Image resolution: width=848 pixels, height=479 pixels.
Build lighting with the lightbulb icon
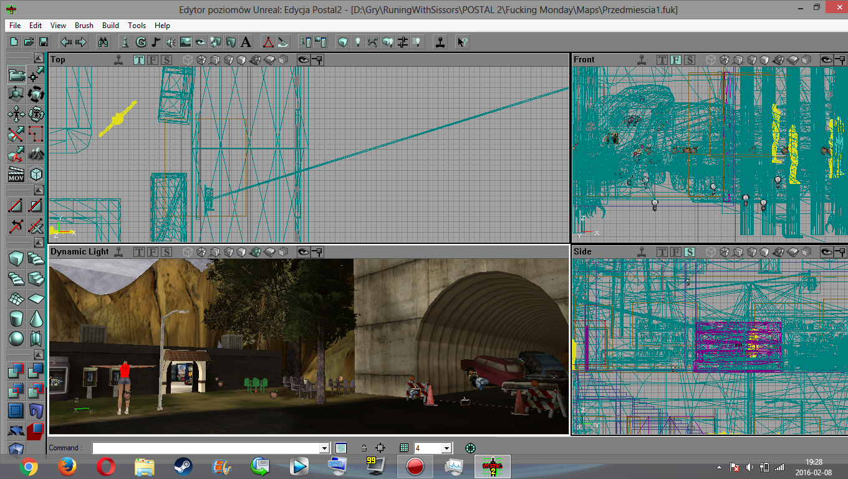point(357,42)
